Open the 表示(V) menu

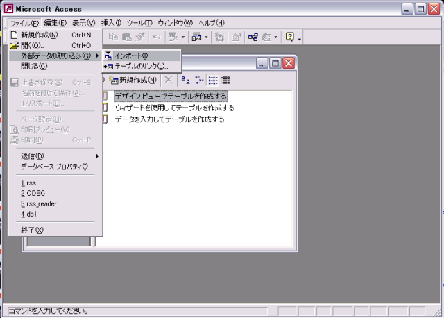[x=83, y=23]
